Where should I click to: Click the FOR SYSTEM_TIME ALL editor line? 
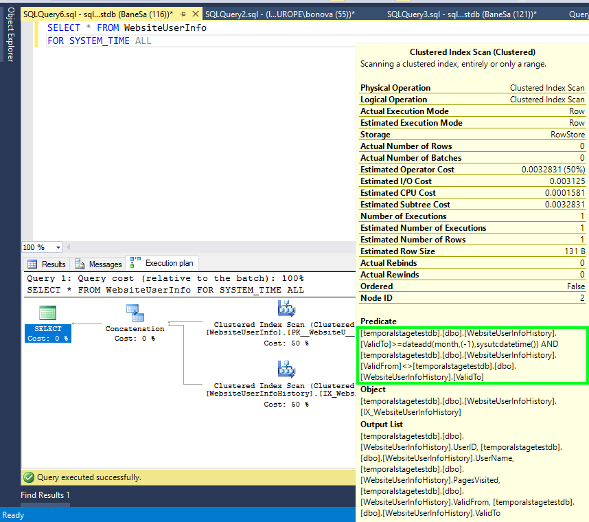(x=99, y=41)
